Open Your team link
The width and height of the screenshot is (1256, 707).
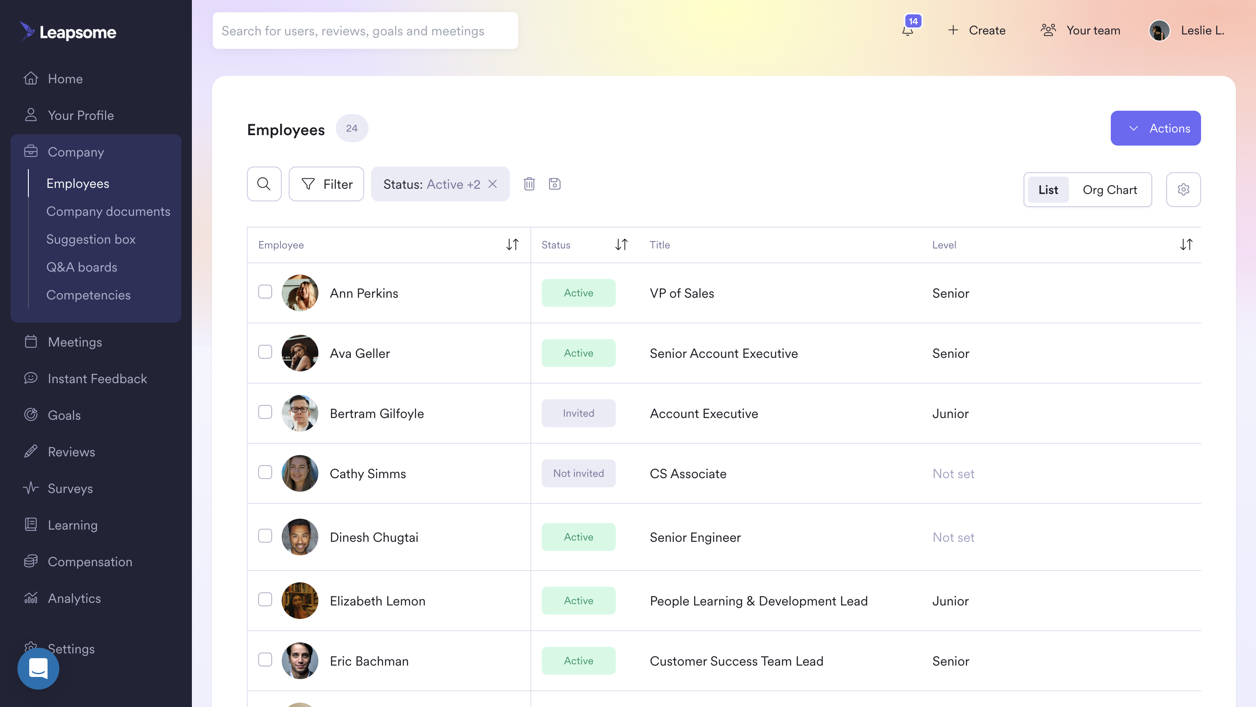tap(1081, 30)
